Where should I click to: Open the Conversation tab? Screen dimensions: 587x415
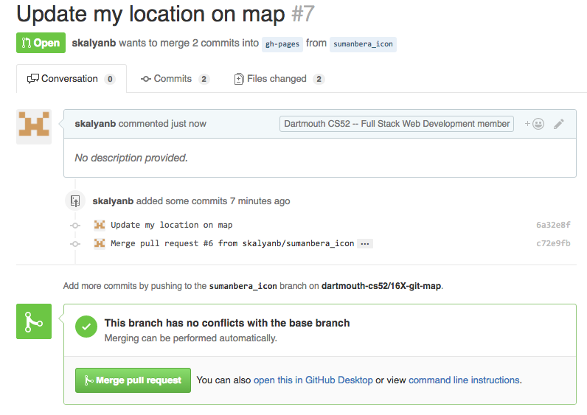71,79
